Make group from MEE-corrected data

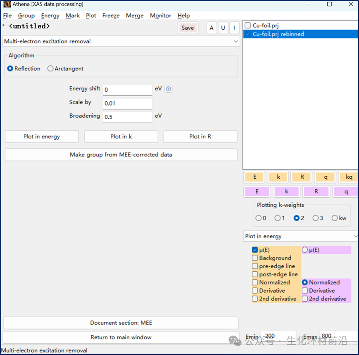(121, 155)
